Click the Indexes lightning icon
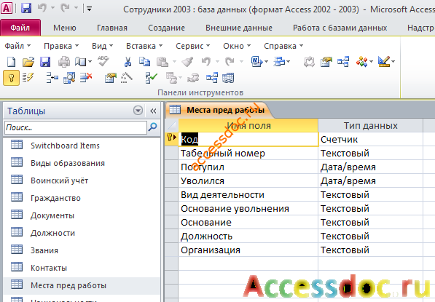 click(x=28, y=78)
